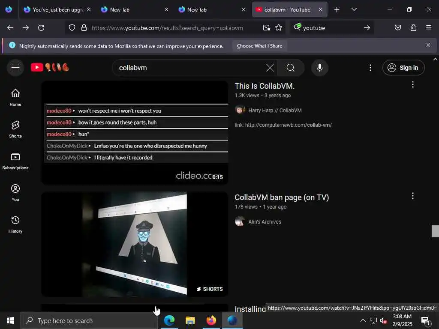Viewport: 439px width, 329px height.
Task: Go to Home in sidebar
Action: 15,97
